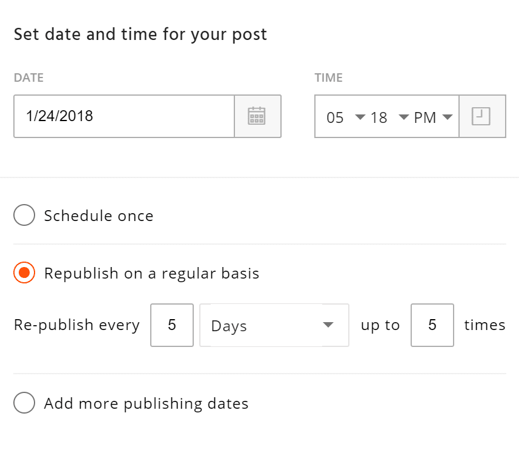Click the Schedule once label text
This screenshot has width=519, height=459.
99,216
